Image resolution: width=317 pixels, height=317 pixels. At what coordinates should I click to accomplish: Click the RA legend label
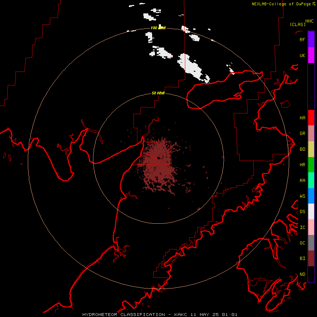[x=302, y=181]
